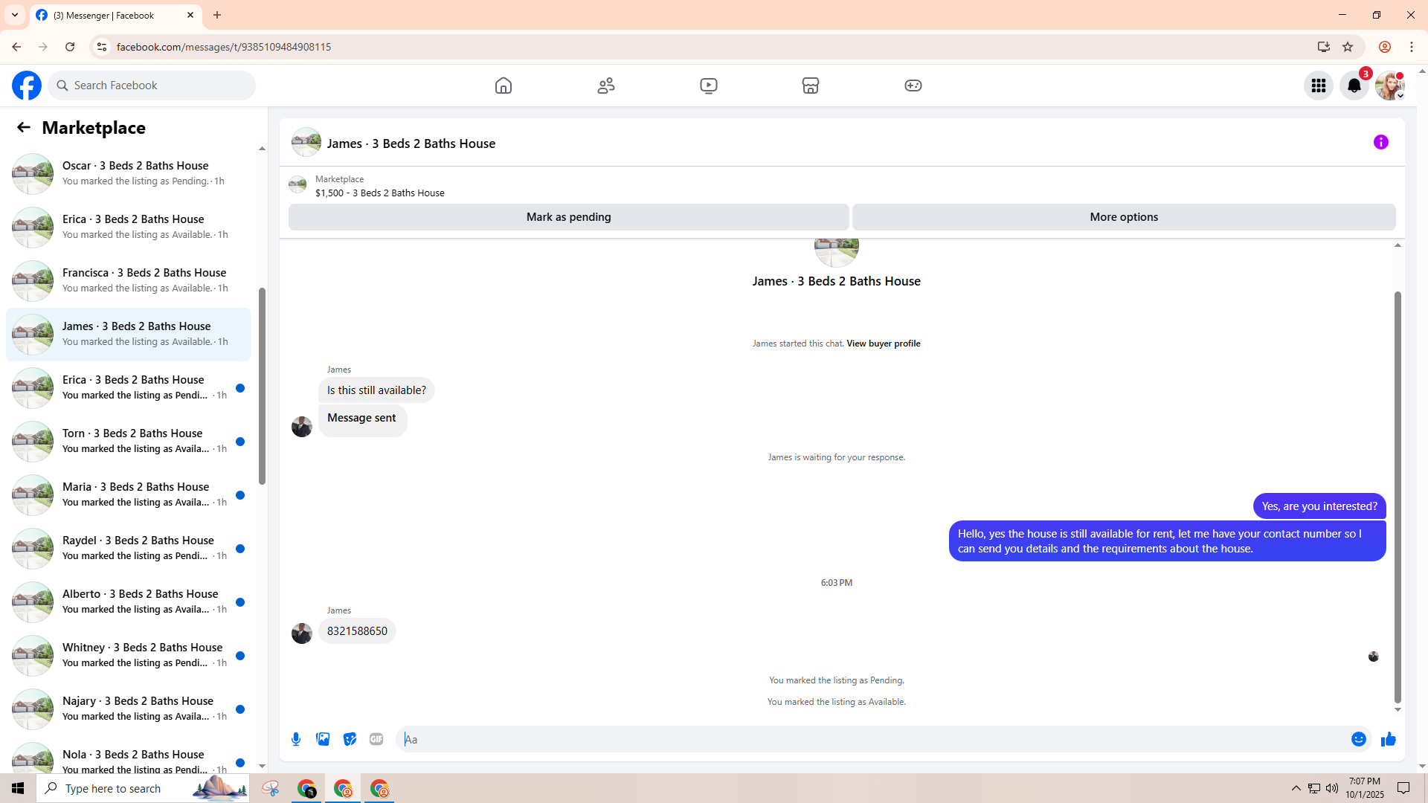Click the chat list scrollbar thumb
The height and width of the screenshot is (803, 1428).
(262, 387)
